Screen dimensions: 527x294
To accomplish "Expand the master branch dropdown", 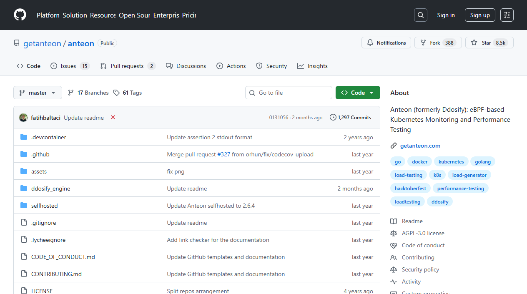I will tap(38, 93).
